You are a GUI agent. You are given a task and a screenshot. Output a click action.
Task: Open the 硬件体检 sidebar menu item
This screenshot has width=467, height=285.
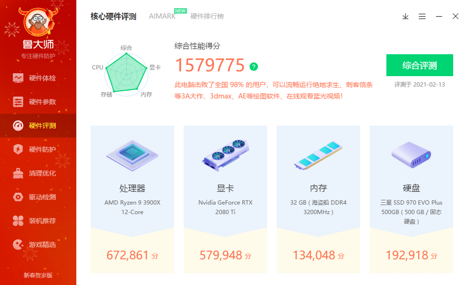point(38,78)
